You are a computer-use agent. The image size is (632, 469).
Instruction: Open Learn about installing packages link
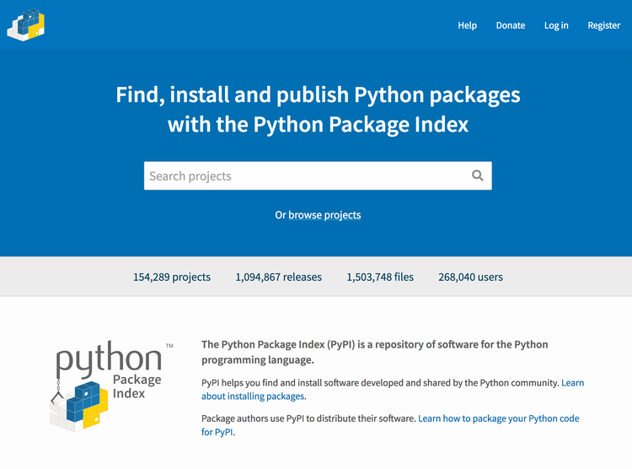point(393,390)
